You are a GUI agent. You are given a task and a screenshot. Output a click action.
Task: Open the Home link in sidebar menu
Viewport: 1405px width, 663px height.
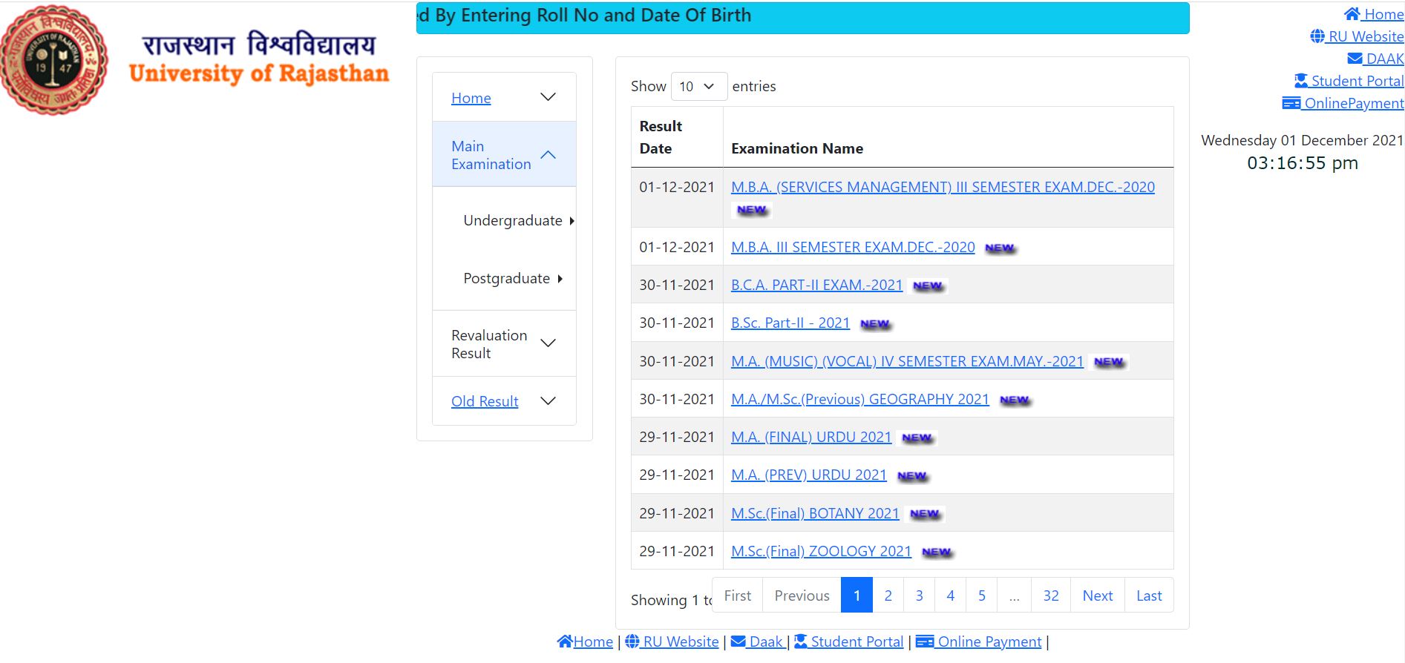(x=471, y=98)
